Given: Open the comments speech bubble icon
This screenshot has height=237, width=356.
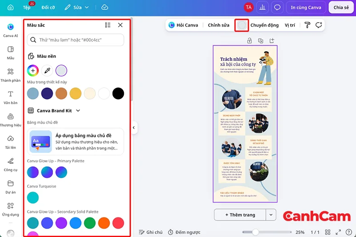Looking at the screenshot, I should tap(277, 8).
